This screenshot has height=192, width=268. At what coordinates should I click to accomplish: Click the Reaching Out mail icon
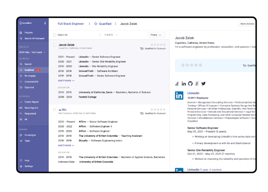point(21,108)
